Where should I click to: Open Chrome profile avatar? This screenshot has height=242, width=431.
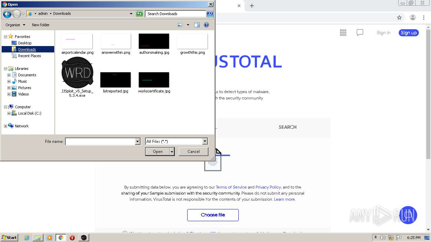[x=412, y=17]
